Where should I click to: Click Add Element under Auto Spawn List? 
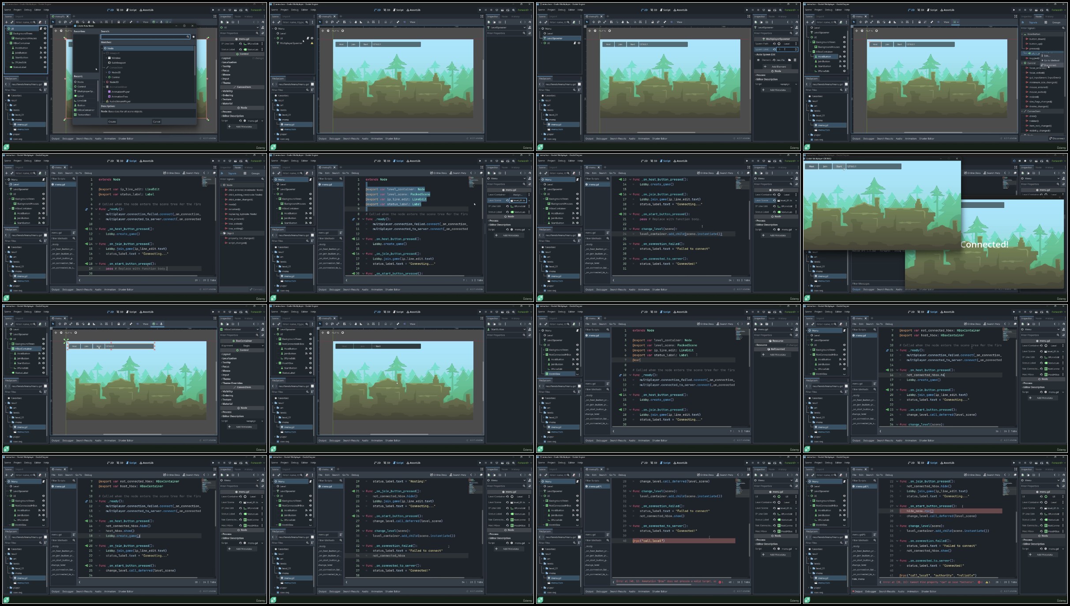(777, 67)
